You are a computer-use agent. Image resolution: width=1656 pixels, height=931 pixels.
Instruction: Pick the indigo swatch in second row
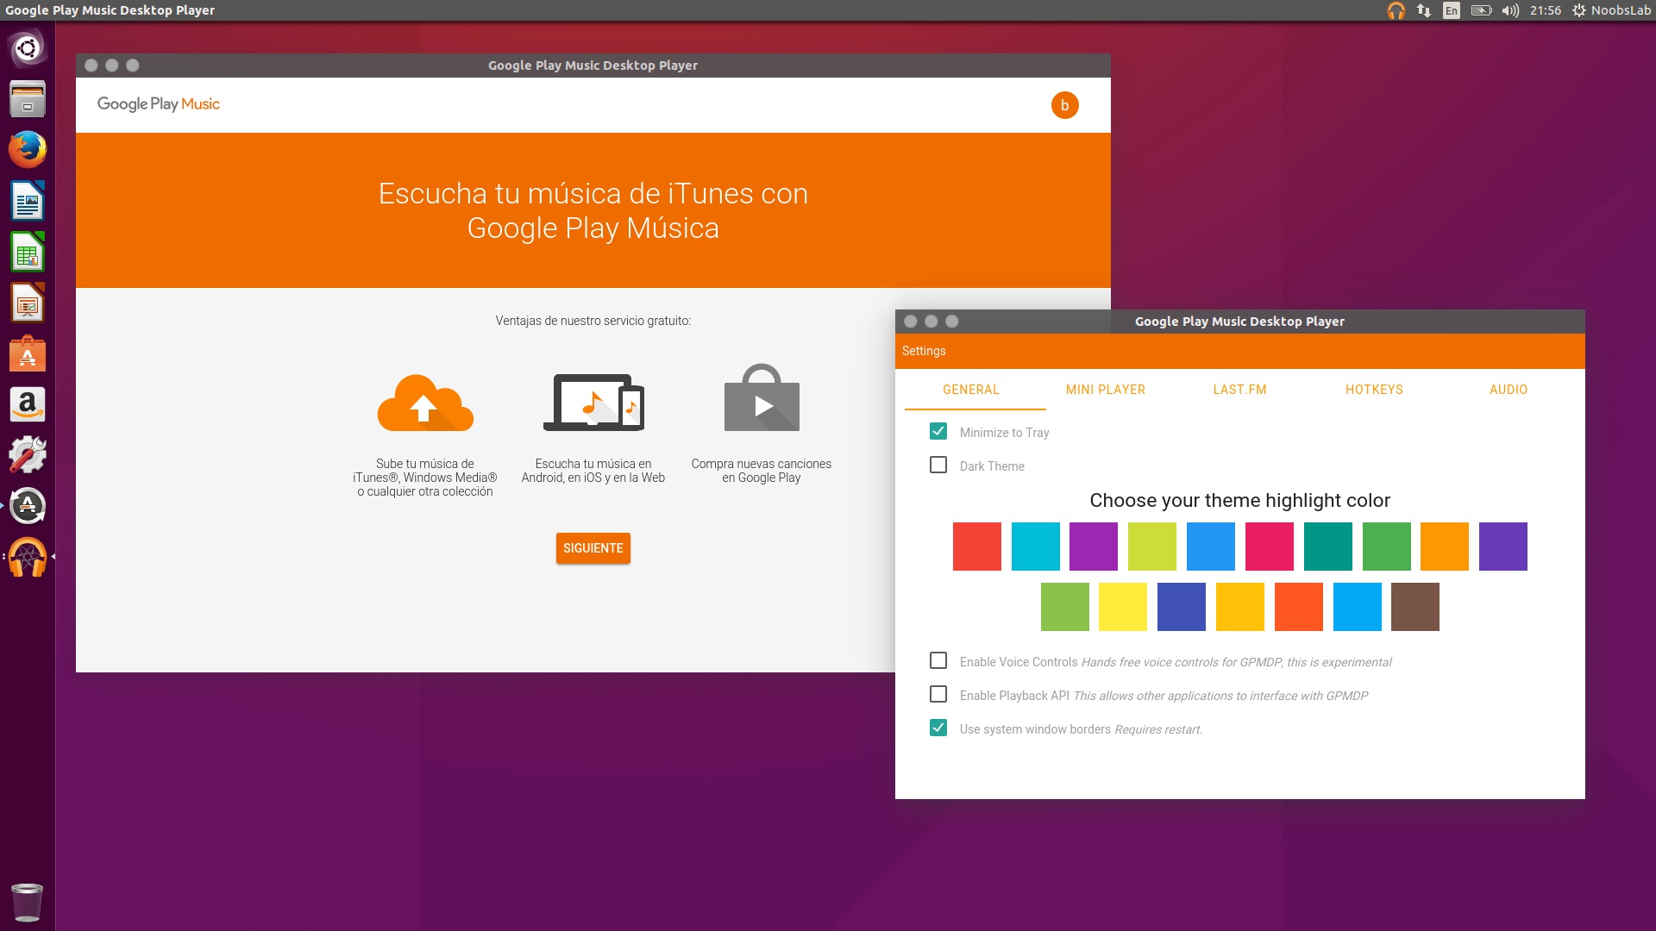[x=1182, y=607]
